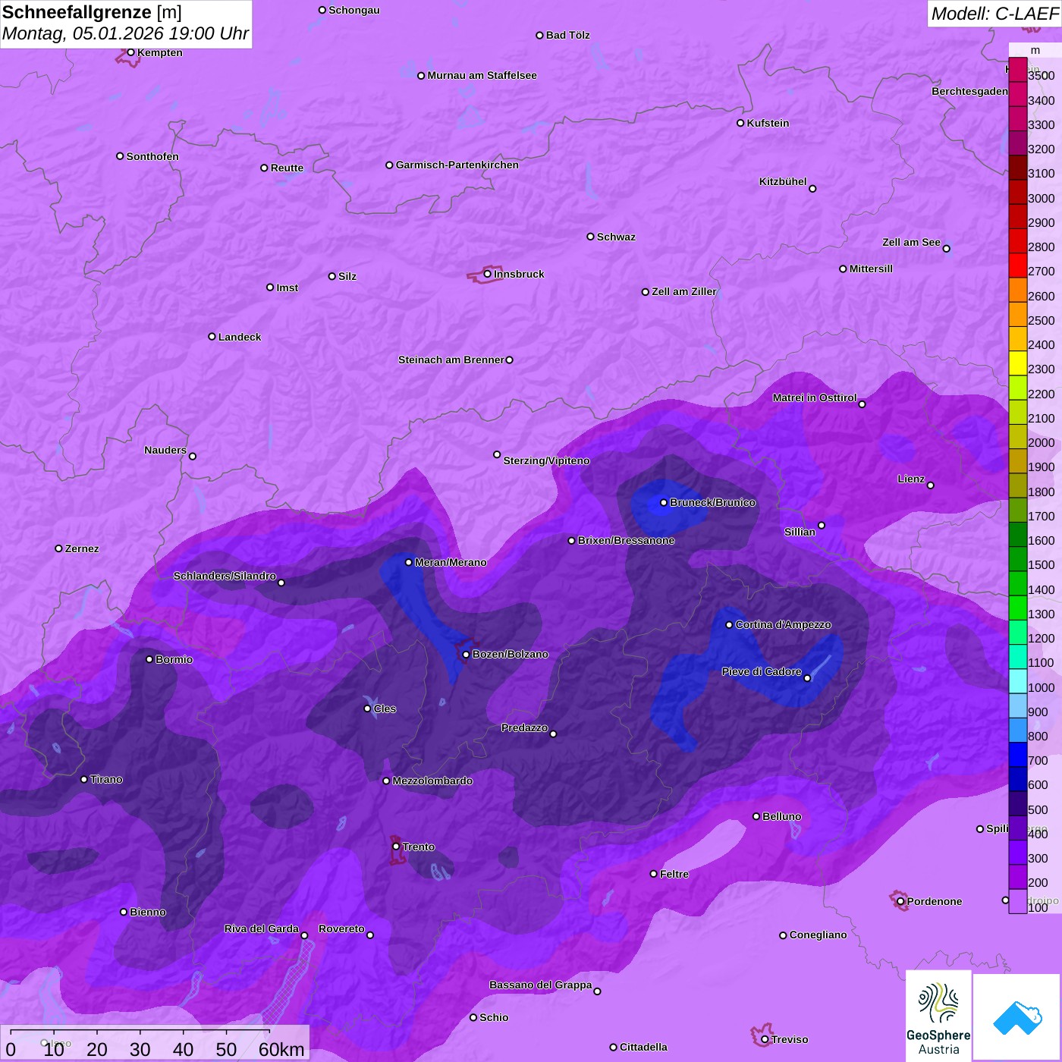The height and width of the screenshot is (1062, 1062).
Task: Click the Cles label
Action: click(385, 709)
